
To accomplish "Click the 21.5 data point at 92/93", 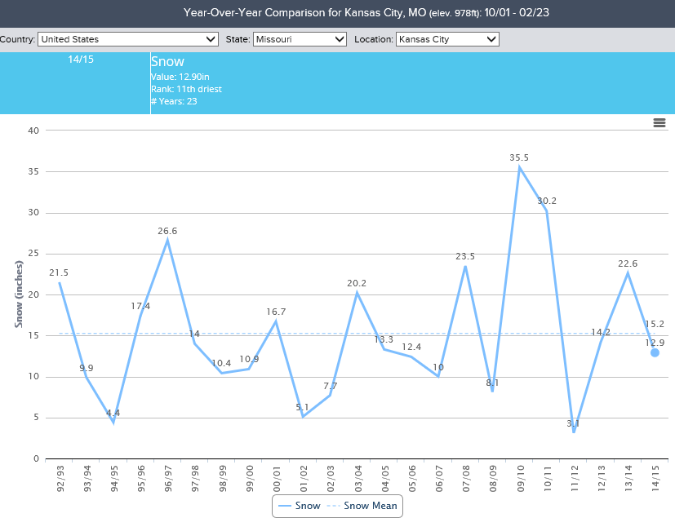I will point(60,282).
